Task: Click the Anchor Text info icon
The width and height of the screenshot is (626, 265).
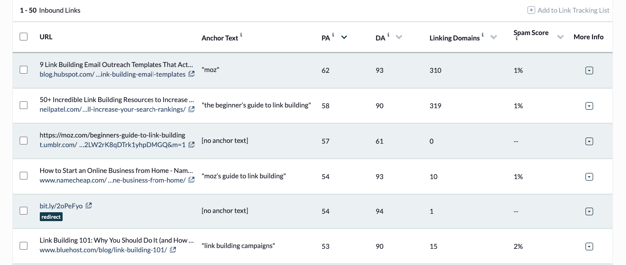Action: (241, 35)
